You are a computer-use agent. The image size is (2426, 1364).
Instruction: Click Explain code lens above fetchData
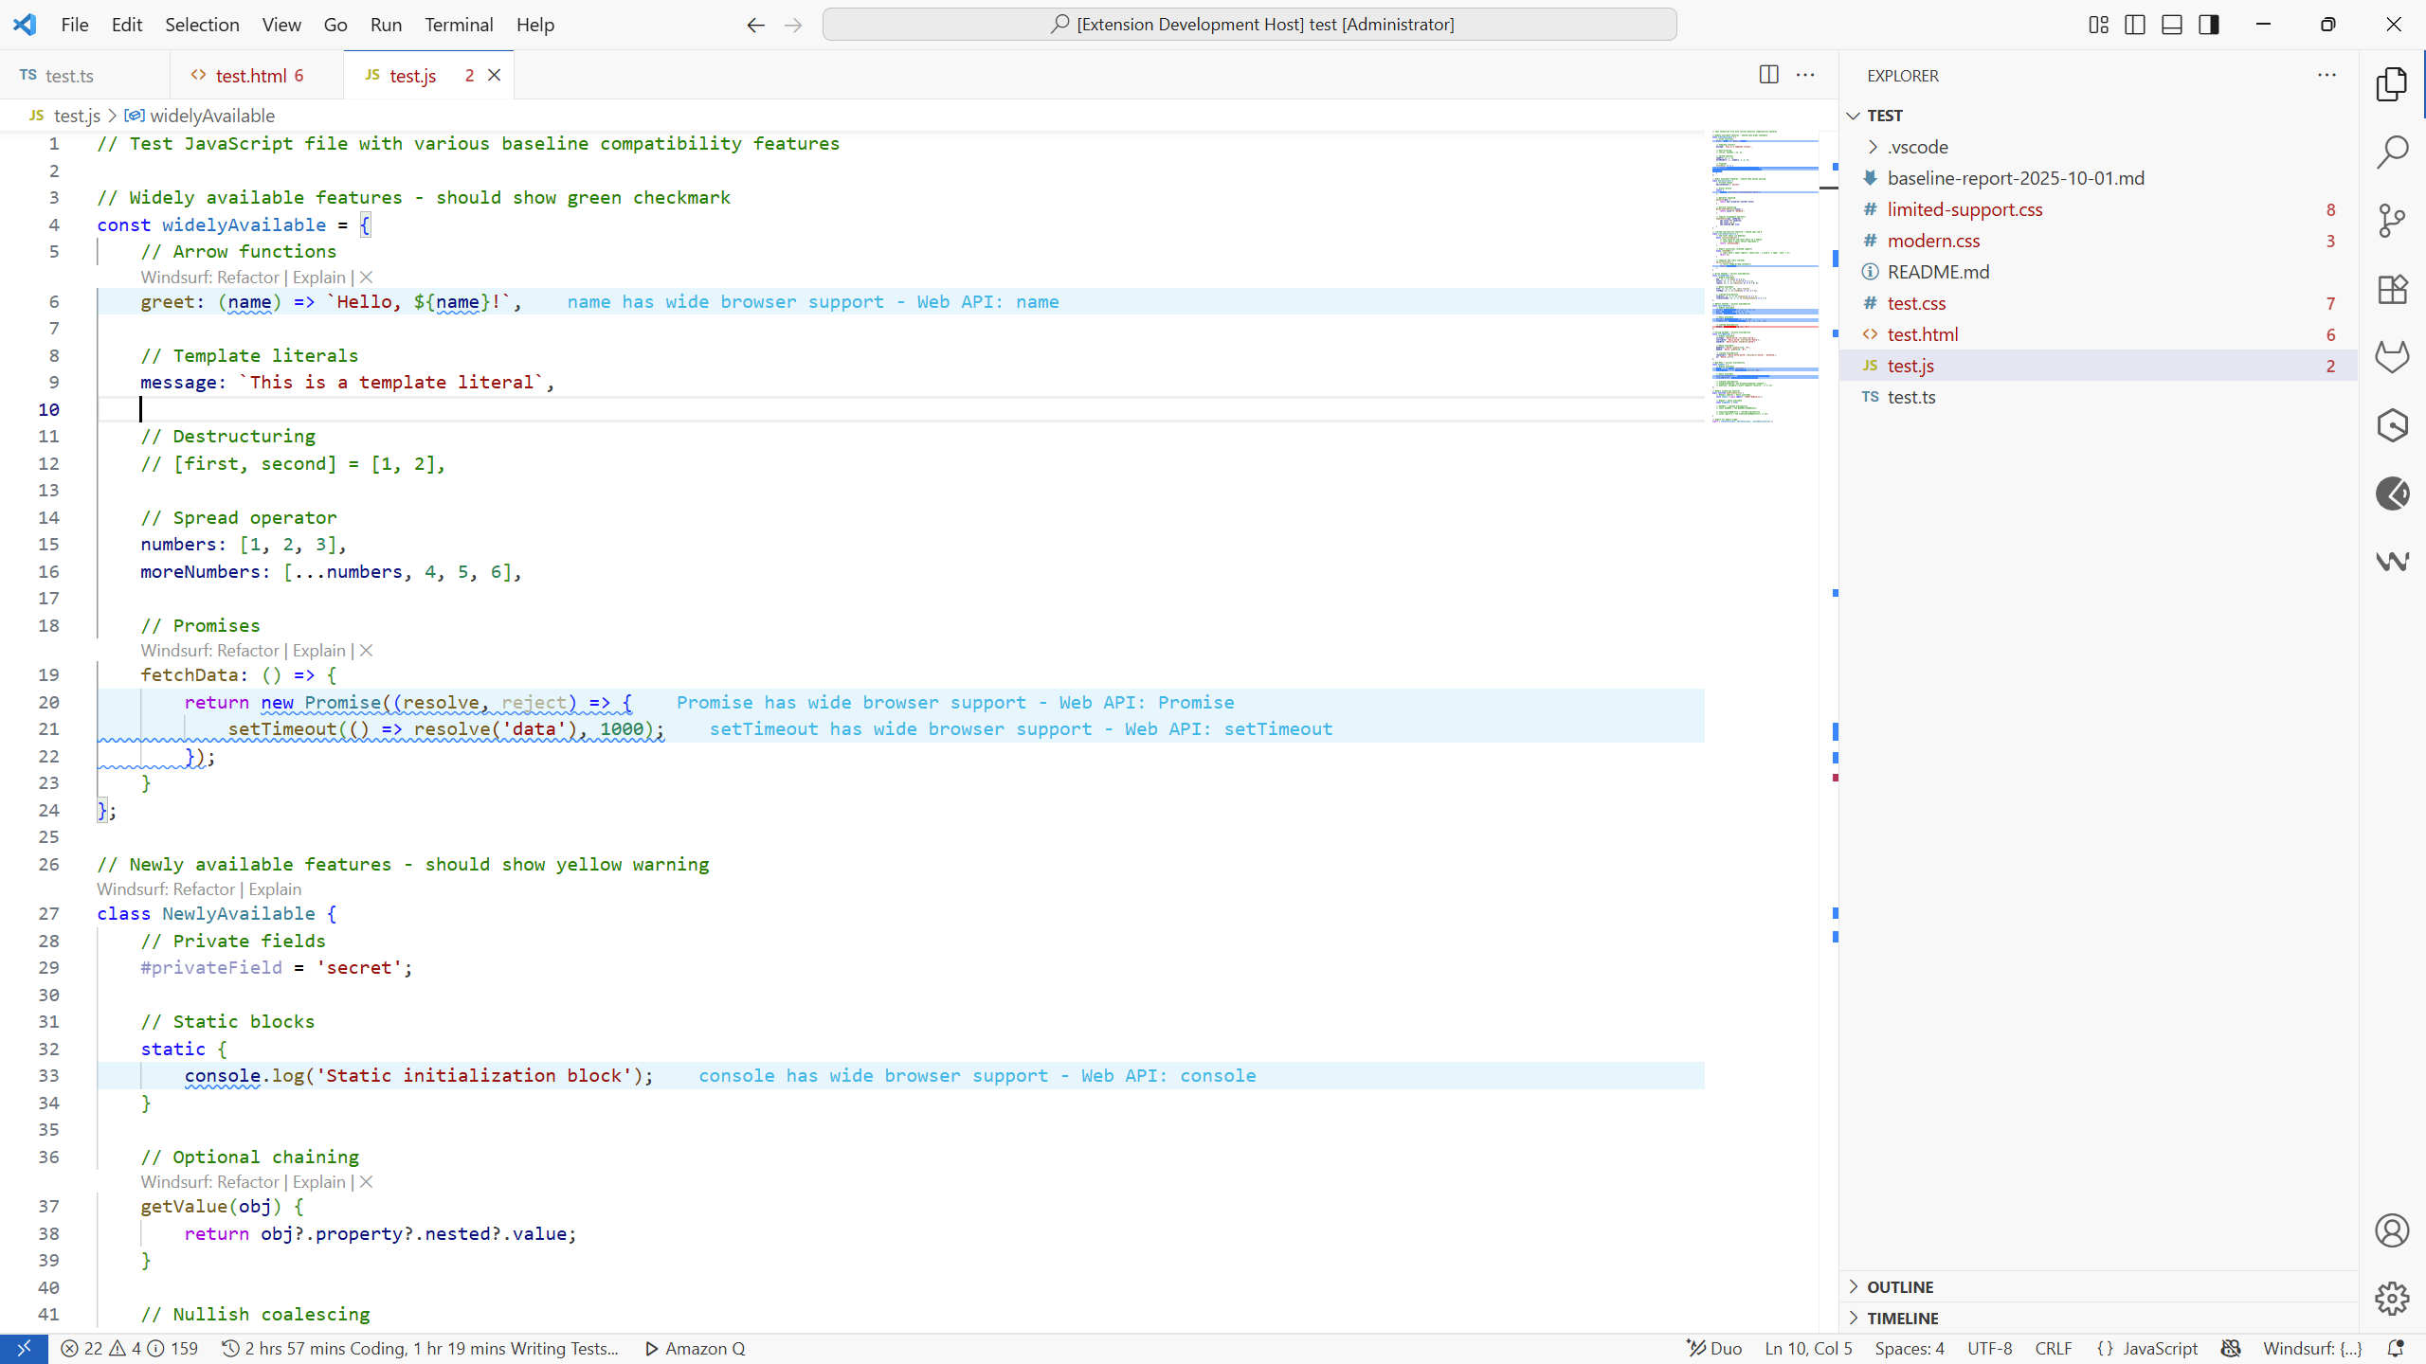click(318, 651)
